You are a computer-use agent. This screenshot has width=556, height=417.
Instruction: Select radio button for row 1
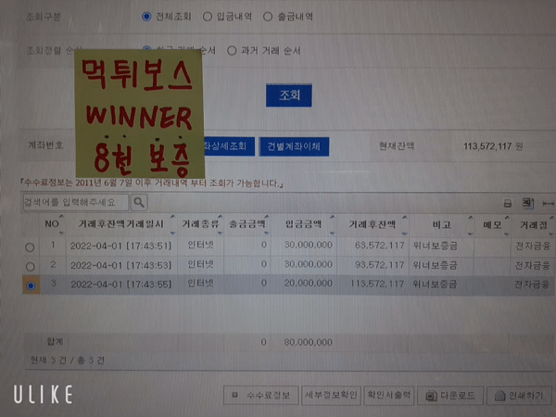[31, 247]
